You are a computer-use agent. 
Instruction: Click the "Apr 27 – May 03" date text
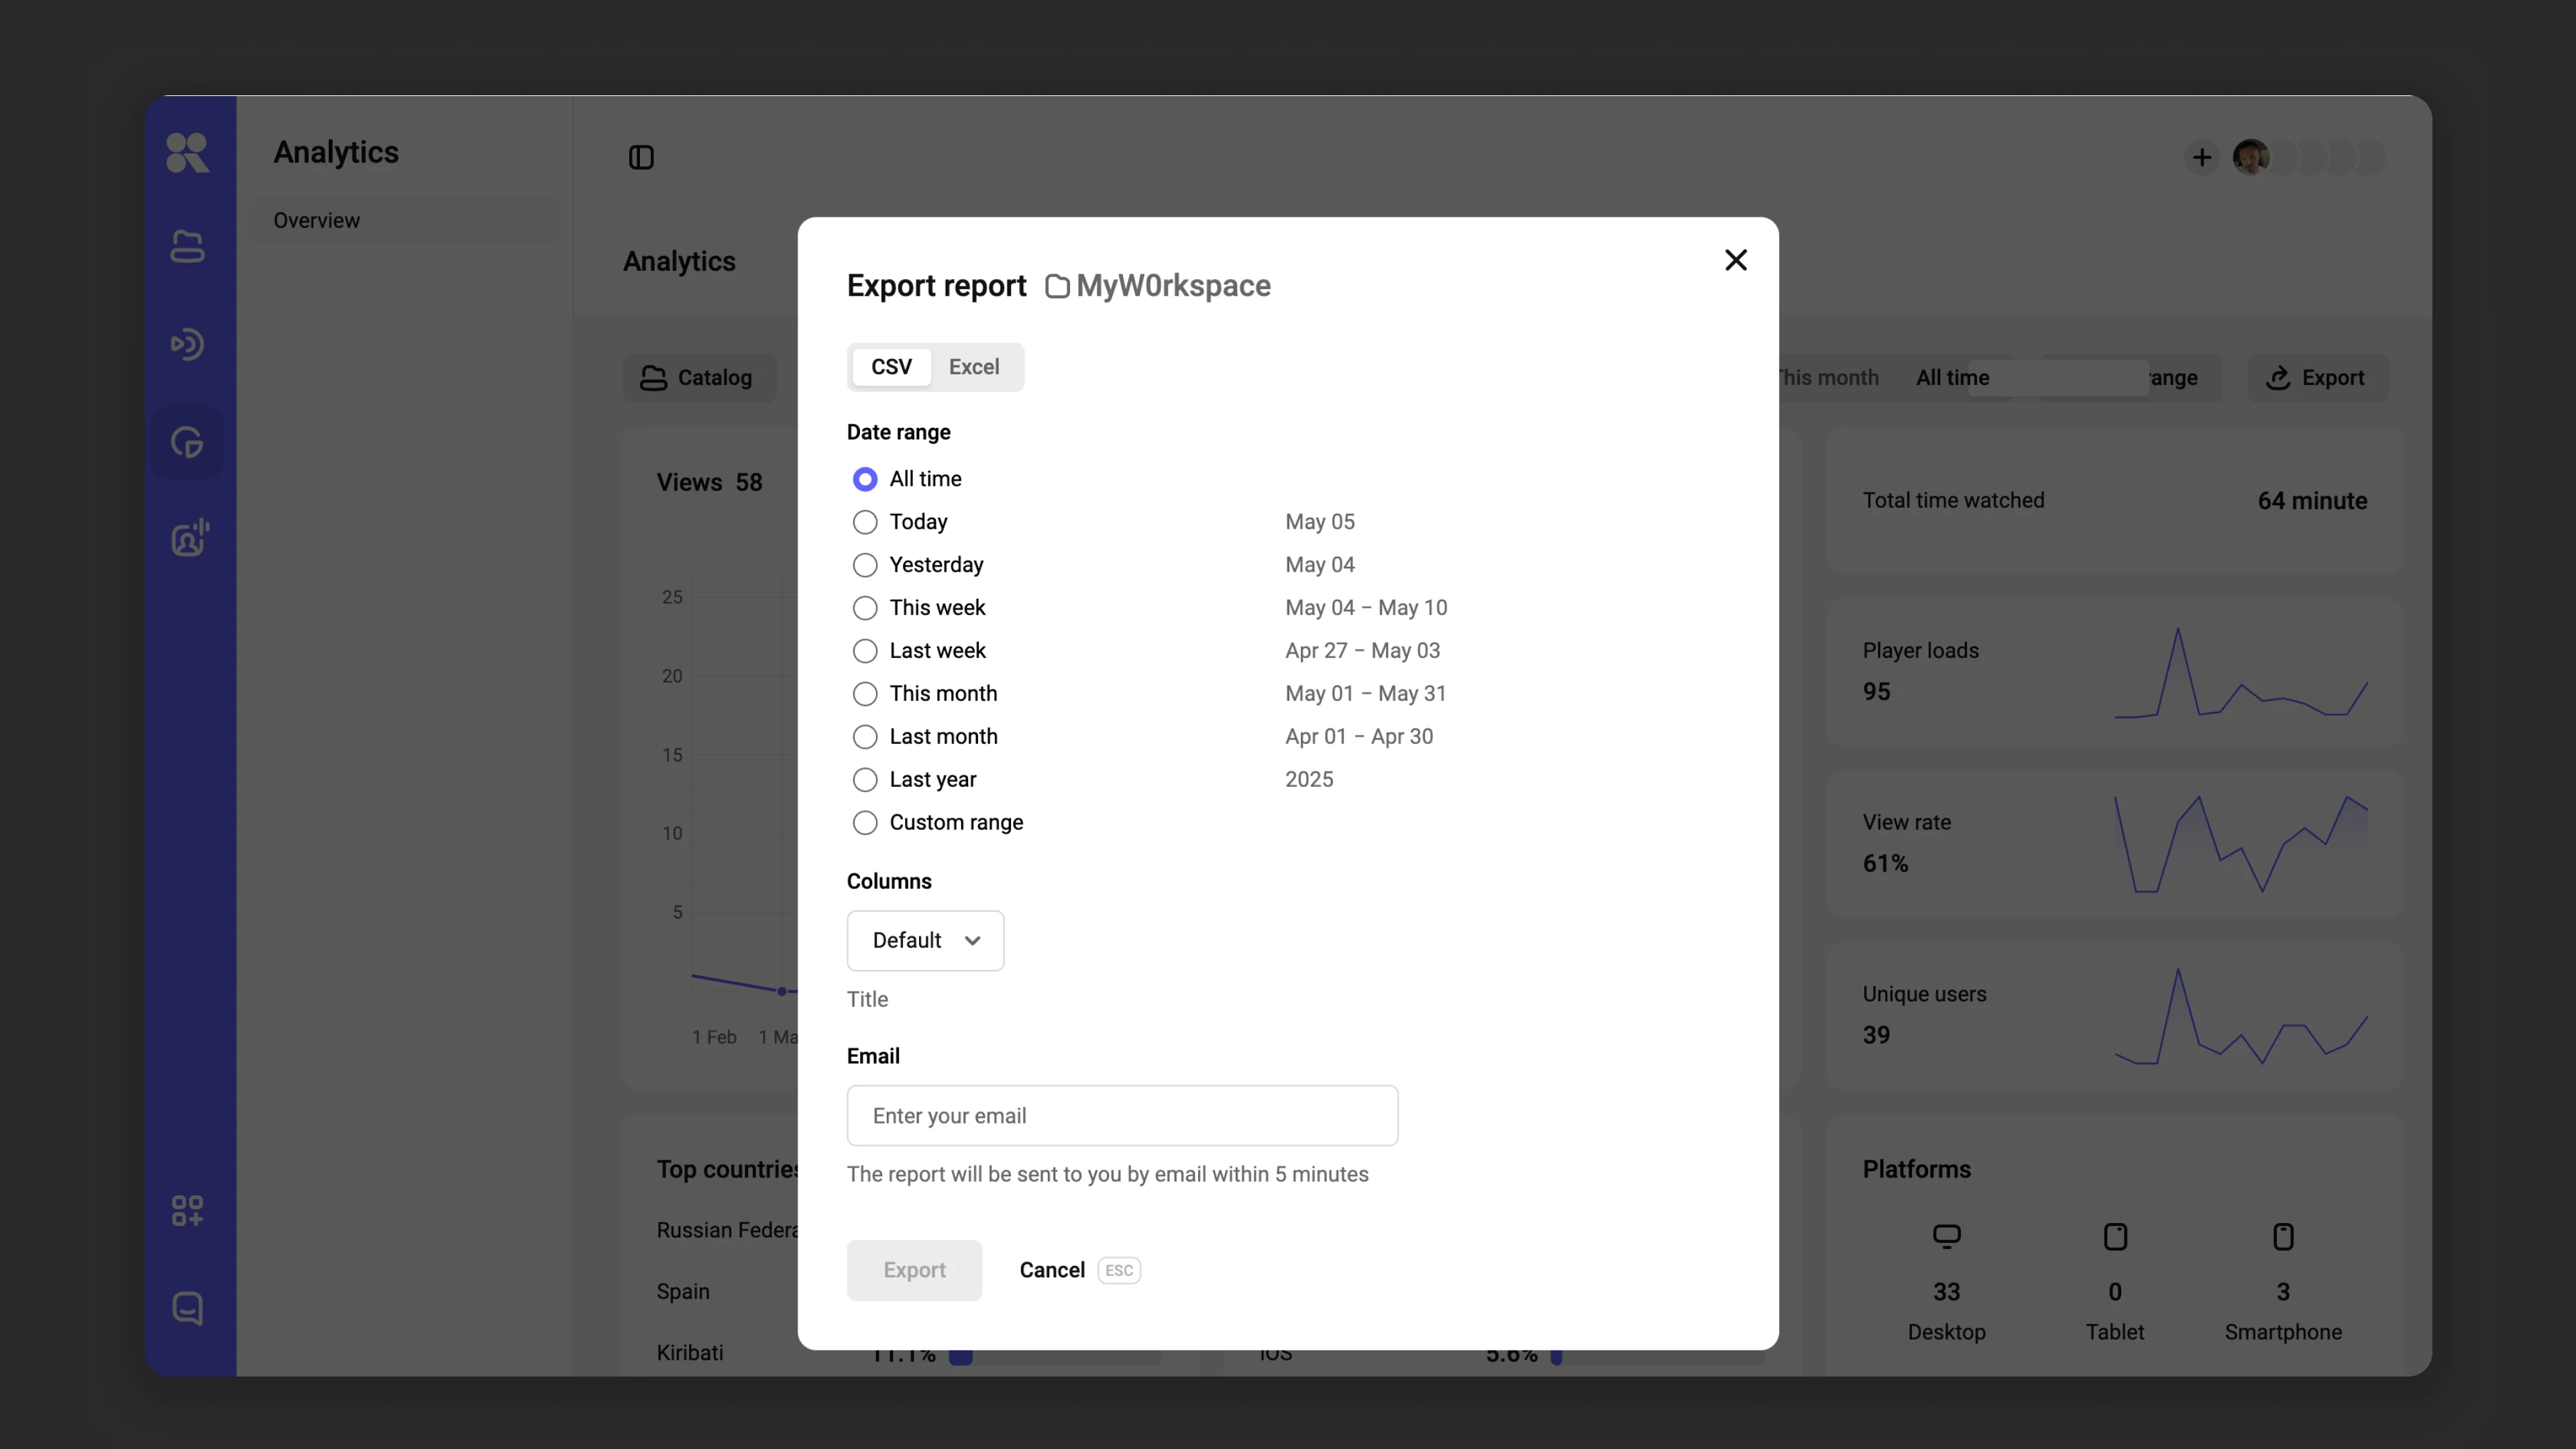pos(1362,651)
